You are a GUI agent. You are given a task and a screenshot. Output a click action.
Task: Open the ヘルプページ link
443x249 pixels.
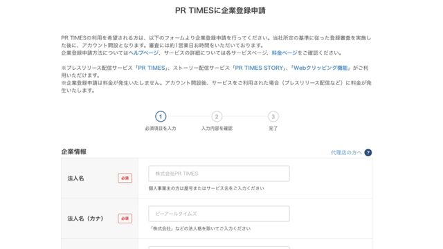143,53
